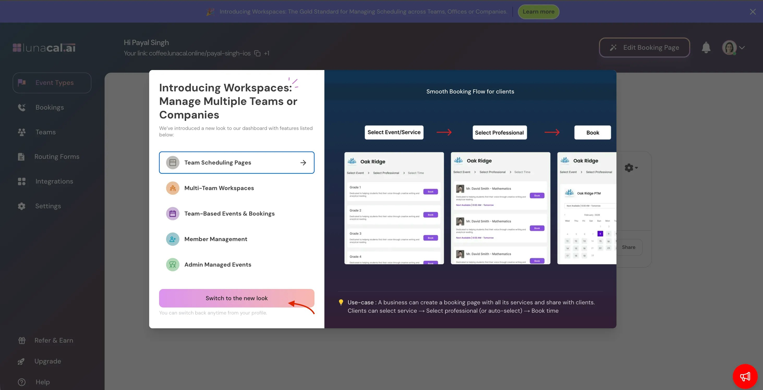Expand the +1 additional links
Screen dimensions: 763x390
click(267, 54)
